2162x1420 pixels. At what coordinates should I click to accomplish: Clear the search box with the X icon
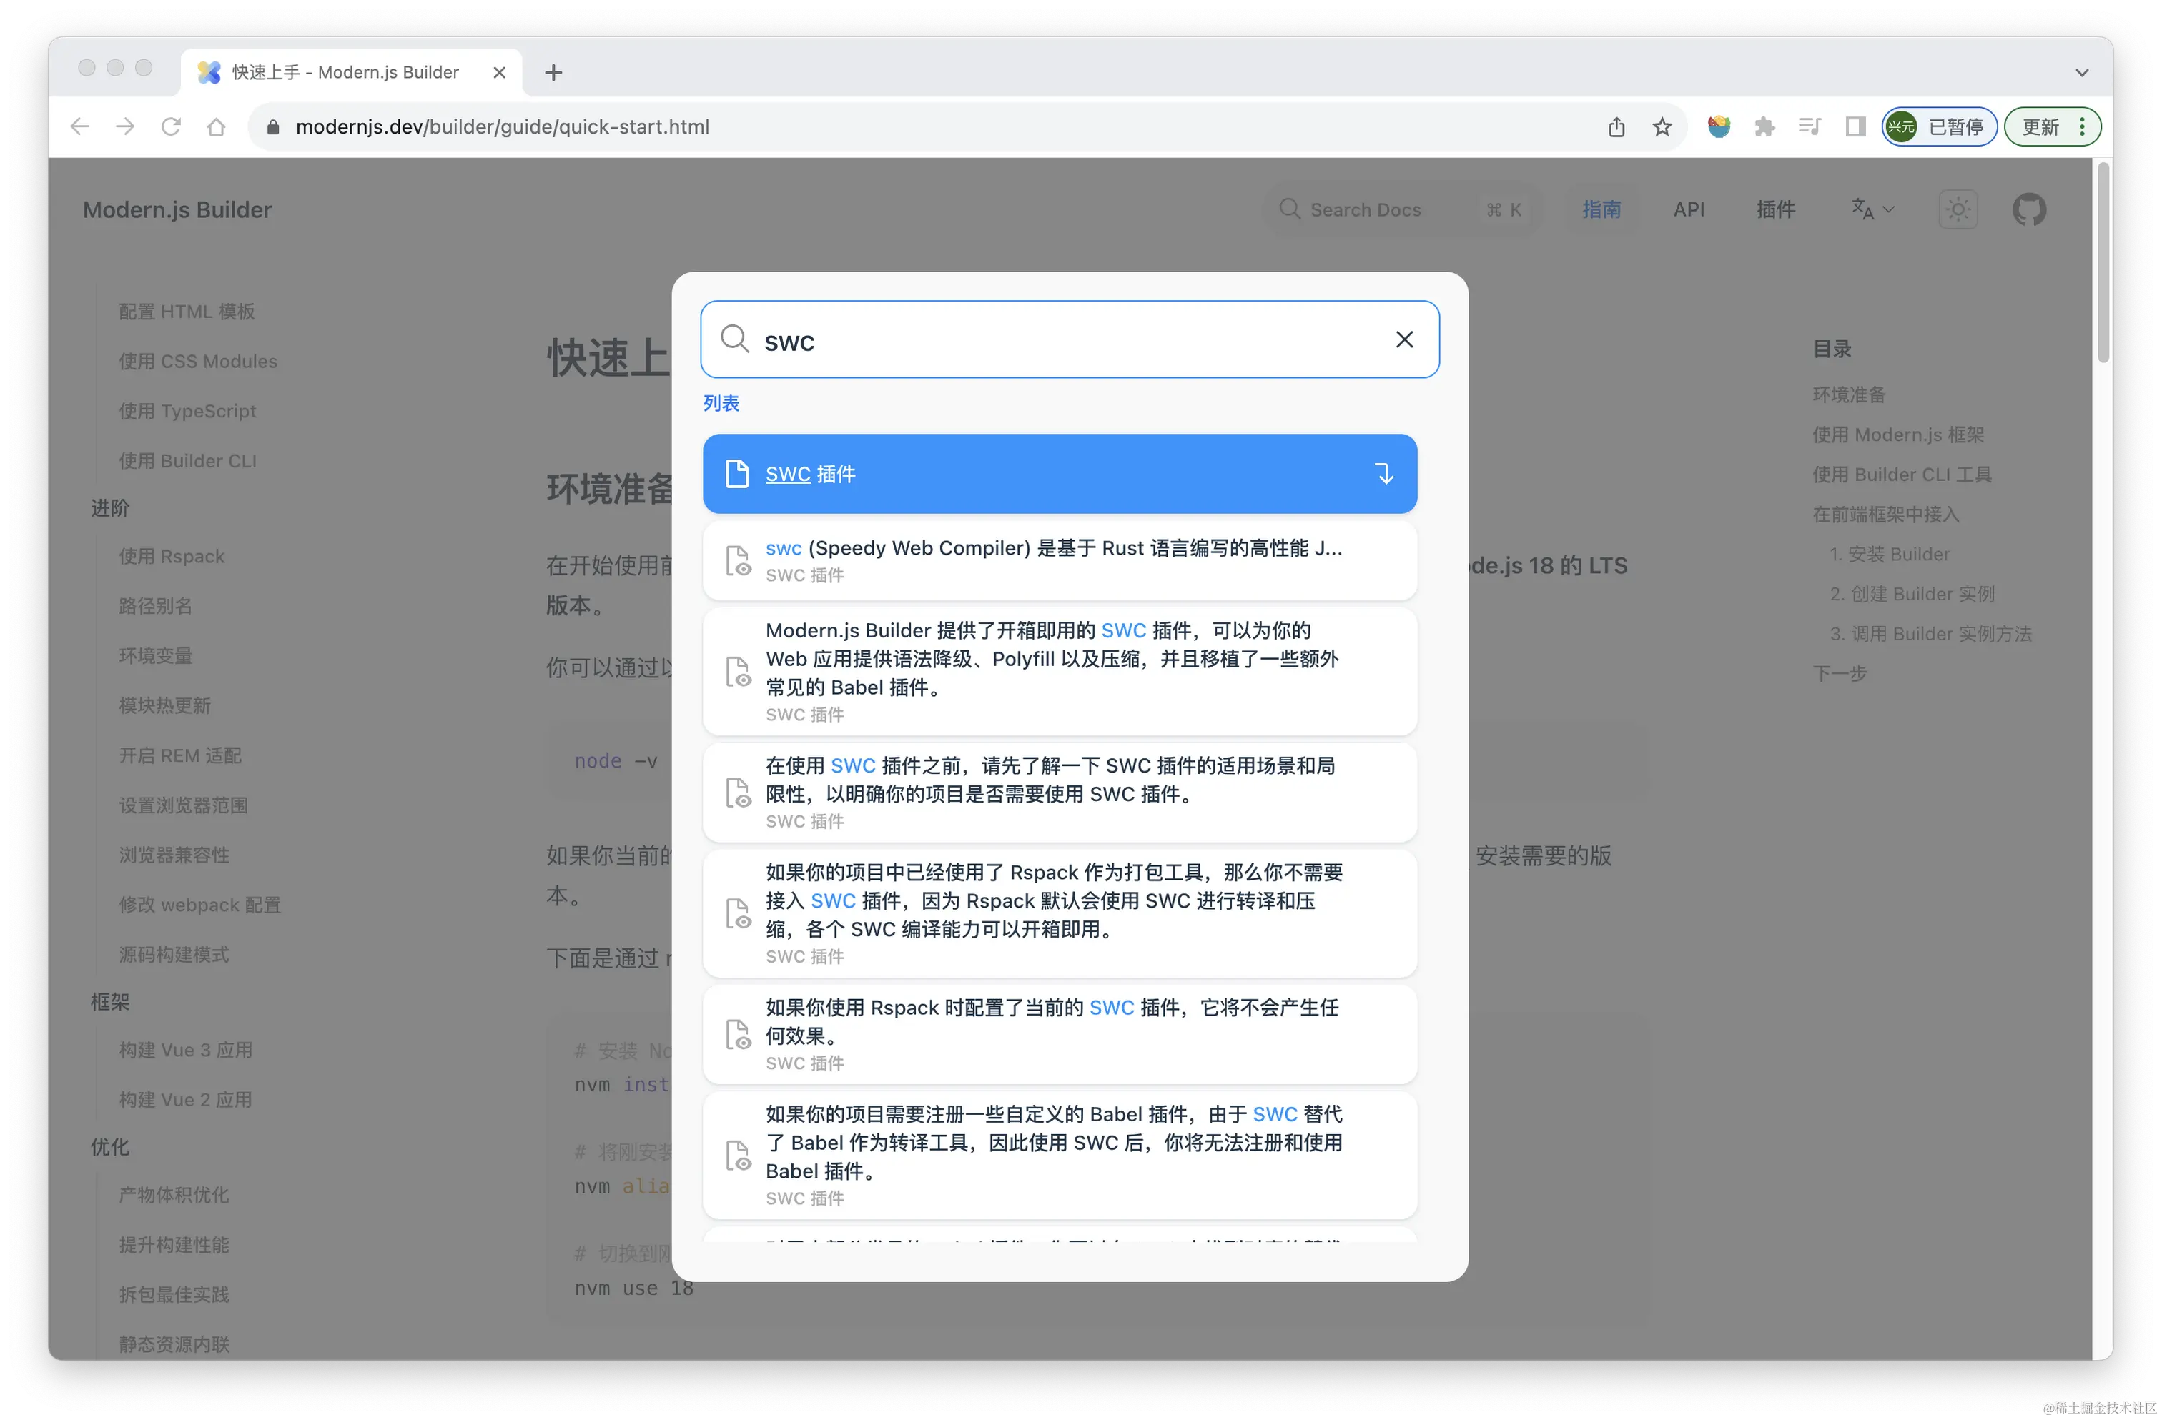click(x=1403, y=339)
